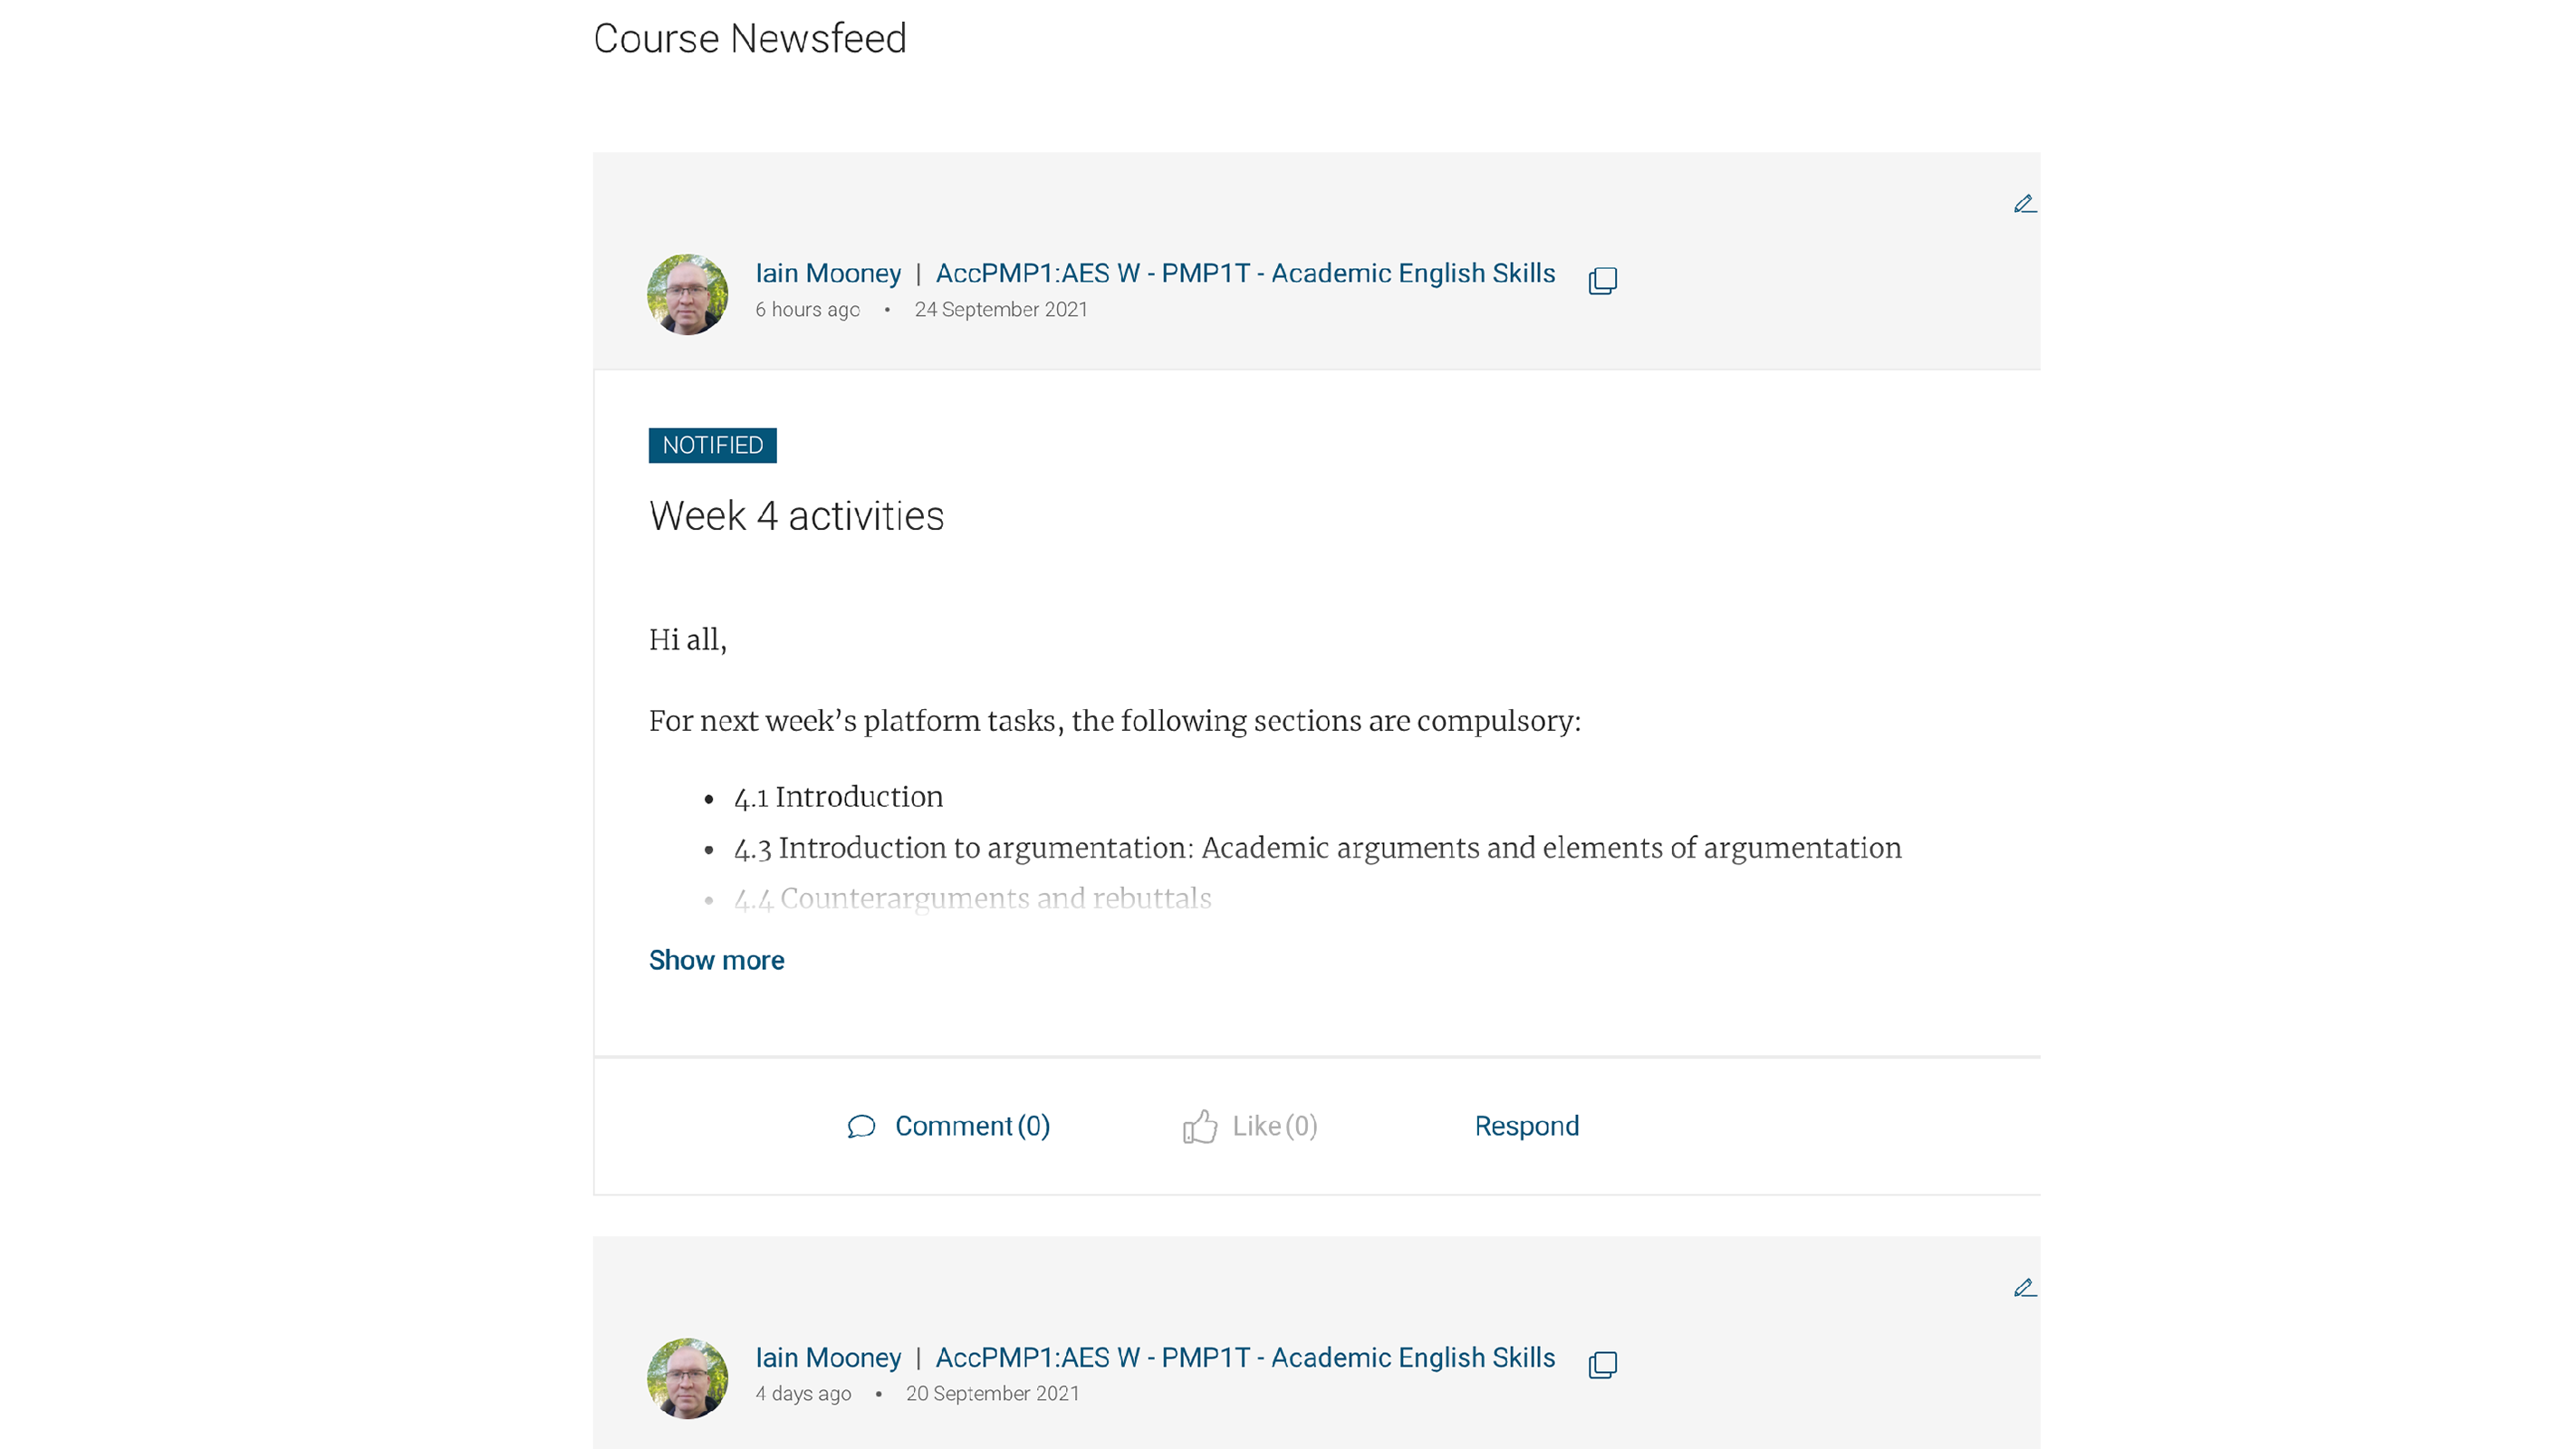The image size is (2576, 1449).
Task: Expand the announcement with Show more
Action: coord(716,960)
